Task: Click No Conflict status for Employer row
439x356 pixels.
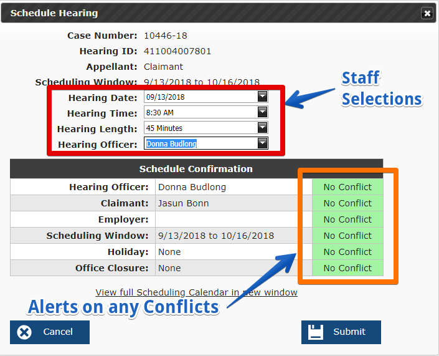Action: [347, 219]
